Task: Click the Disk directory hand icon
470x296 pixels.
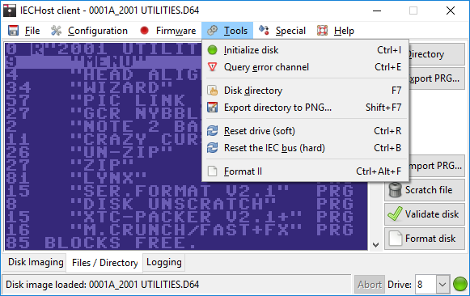Action: coord(212,91)
